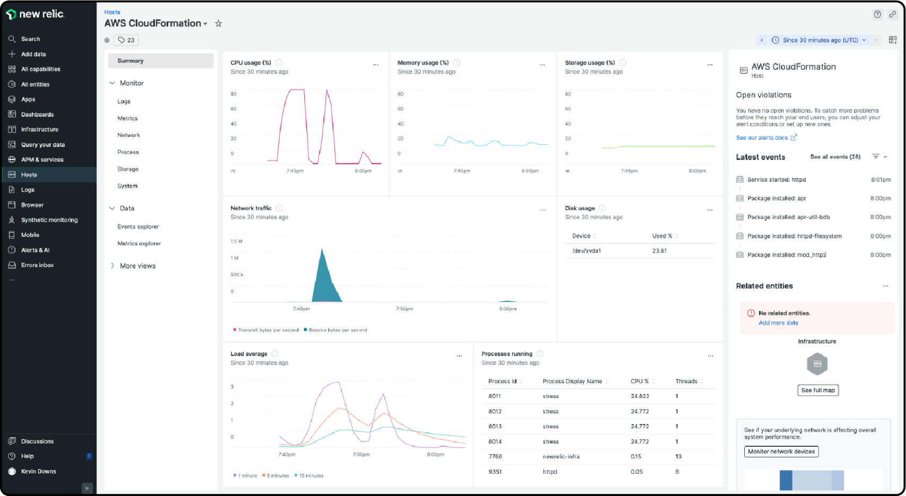Viewport: 906px width, 496px height.
Task: Click the See full map button
Action: tap(818, 390)
